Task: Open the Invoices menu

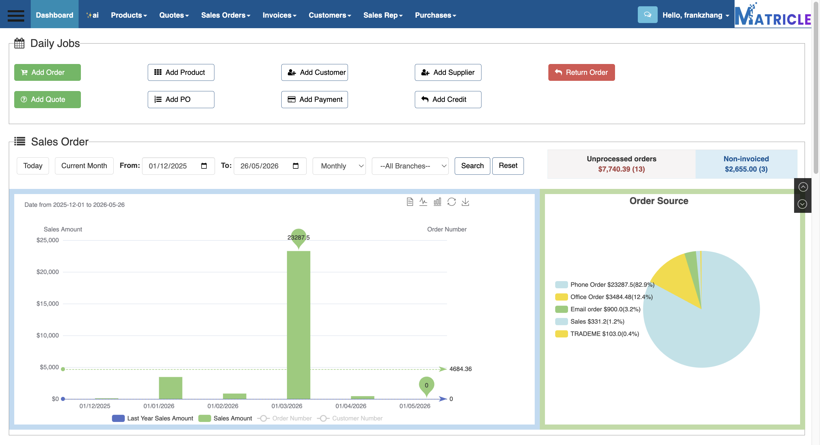Action: 279,15
